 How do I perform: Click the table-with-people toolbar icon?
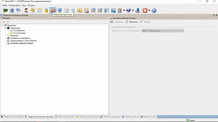tap(86, 11)
